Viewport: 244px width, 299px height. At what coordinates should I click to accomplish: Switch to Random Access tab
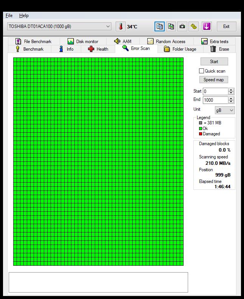167,41
